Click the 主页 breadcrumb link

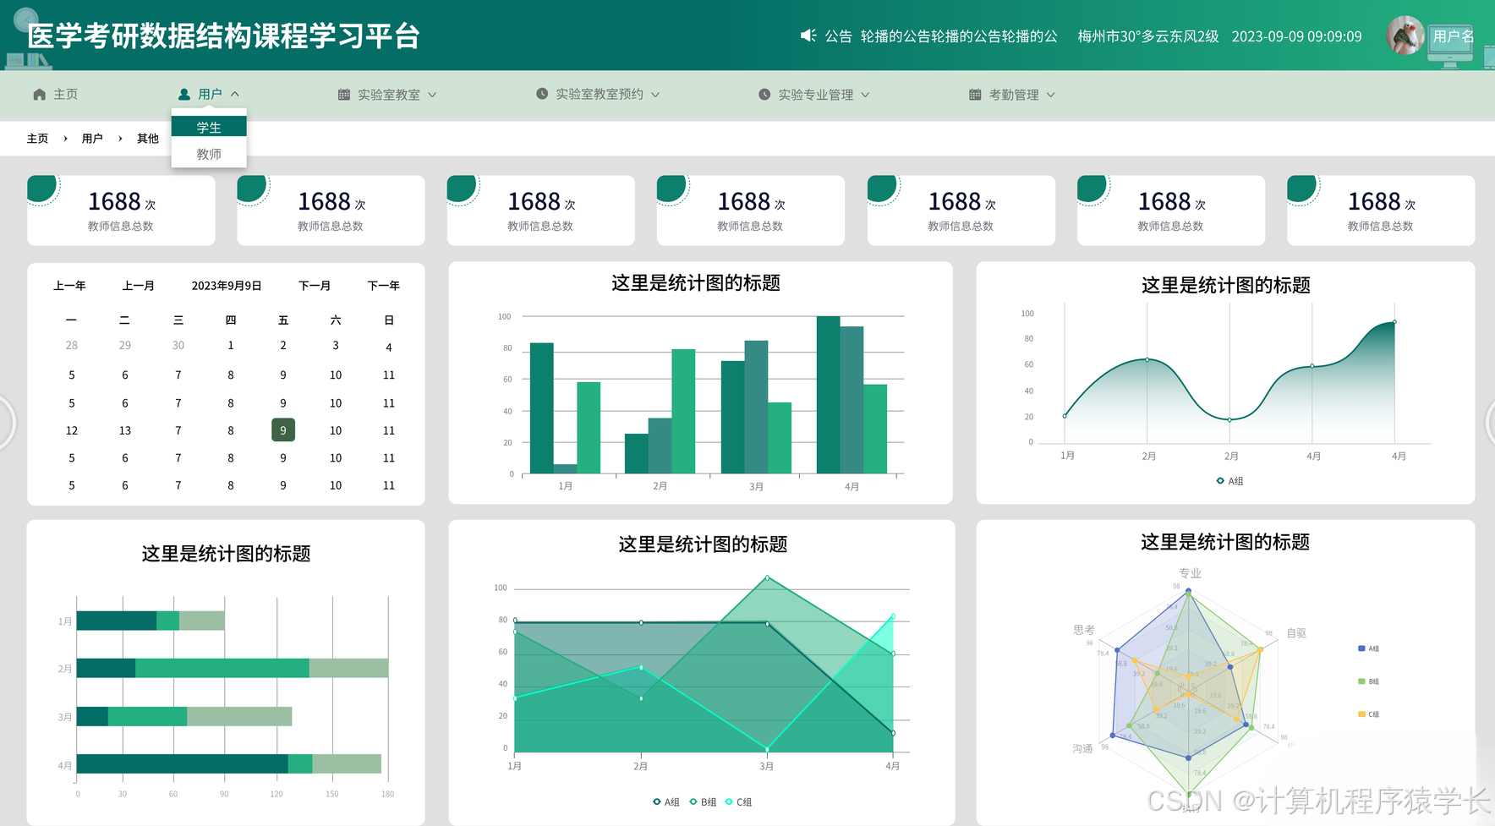(x=38, y=138)
